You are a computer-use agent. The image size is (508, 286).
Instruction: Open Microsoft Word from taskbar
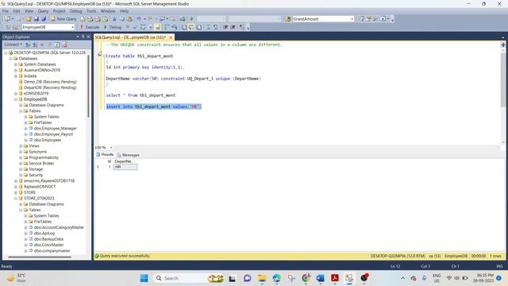point(320,278)
